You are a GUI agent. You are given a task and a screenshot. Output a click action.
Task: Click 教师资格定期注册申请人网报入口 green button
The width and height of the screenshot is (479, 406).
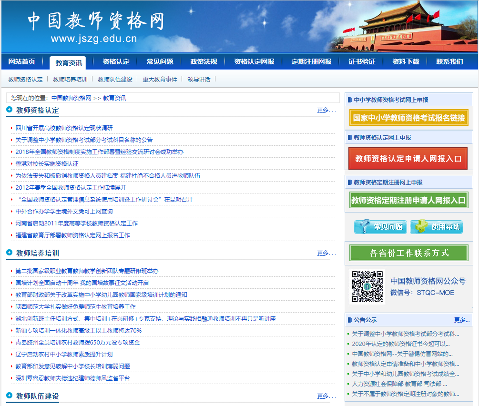(x=409, y=200)
